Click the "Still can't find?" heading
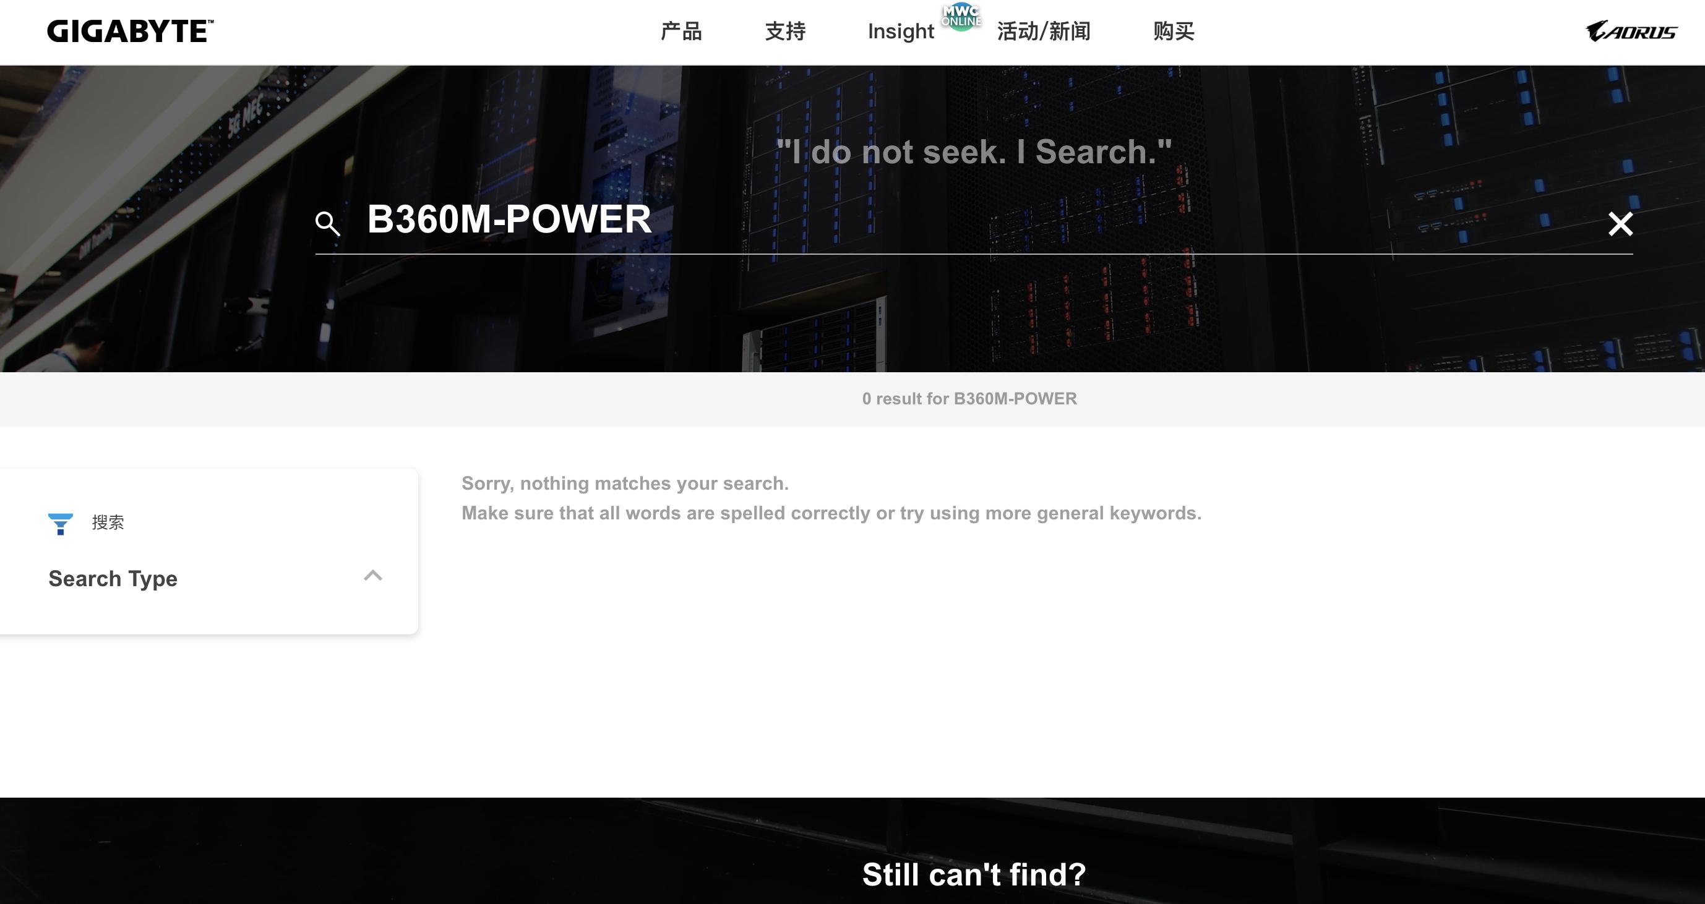The width and height of the screenshot is (1705, 904). [x=974, y=874]
